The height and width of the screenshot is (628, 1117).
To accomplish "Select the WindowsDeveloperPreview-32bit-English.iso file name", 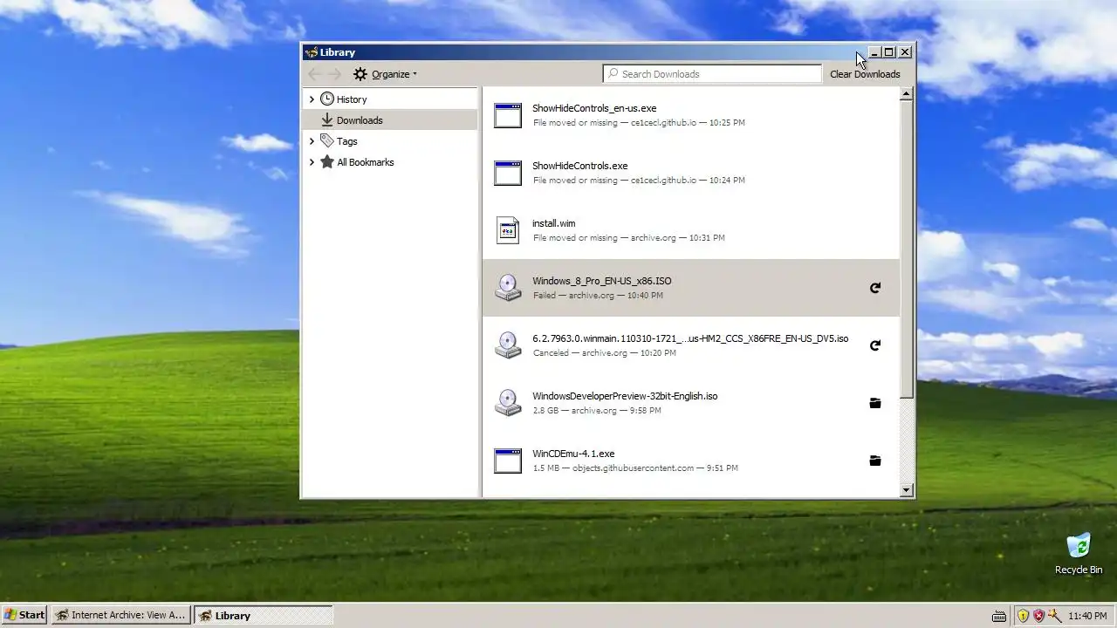I will pos(625,396).
